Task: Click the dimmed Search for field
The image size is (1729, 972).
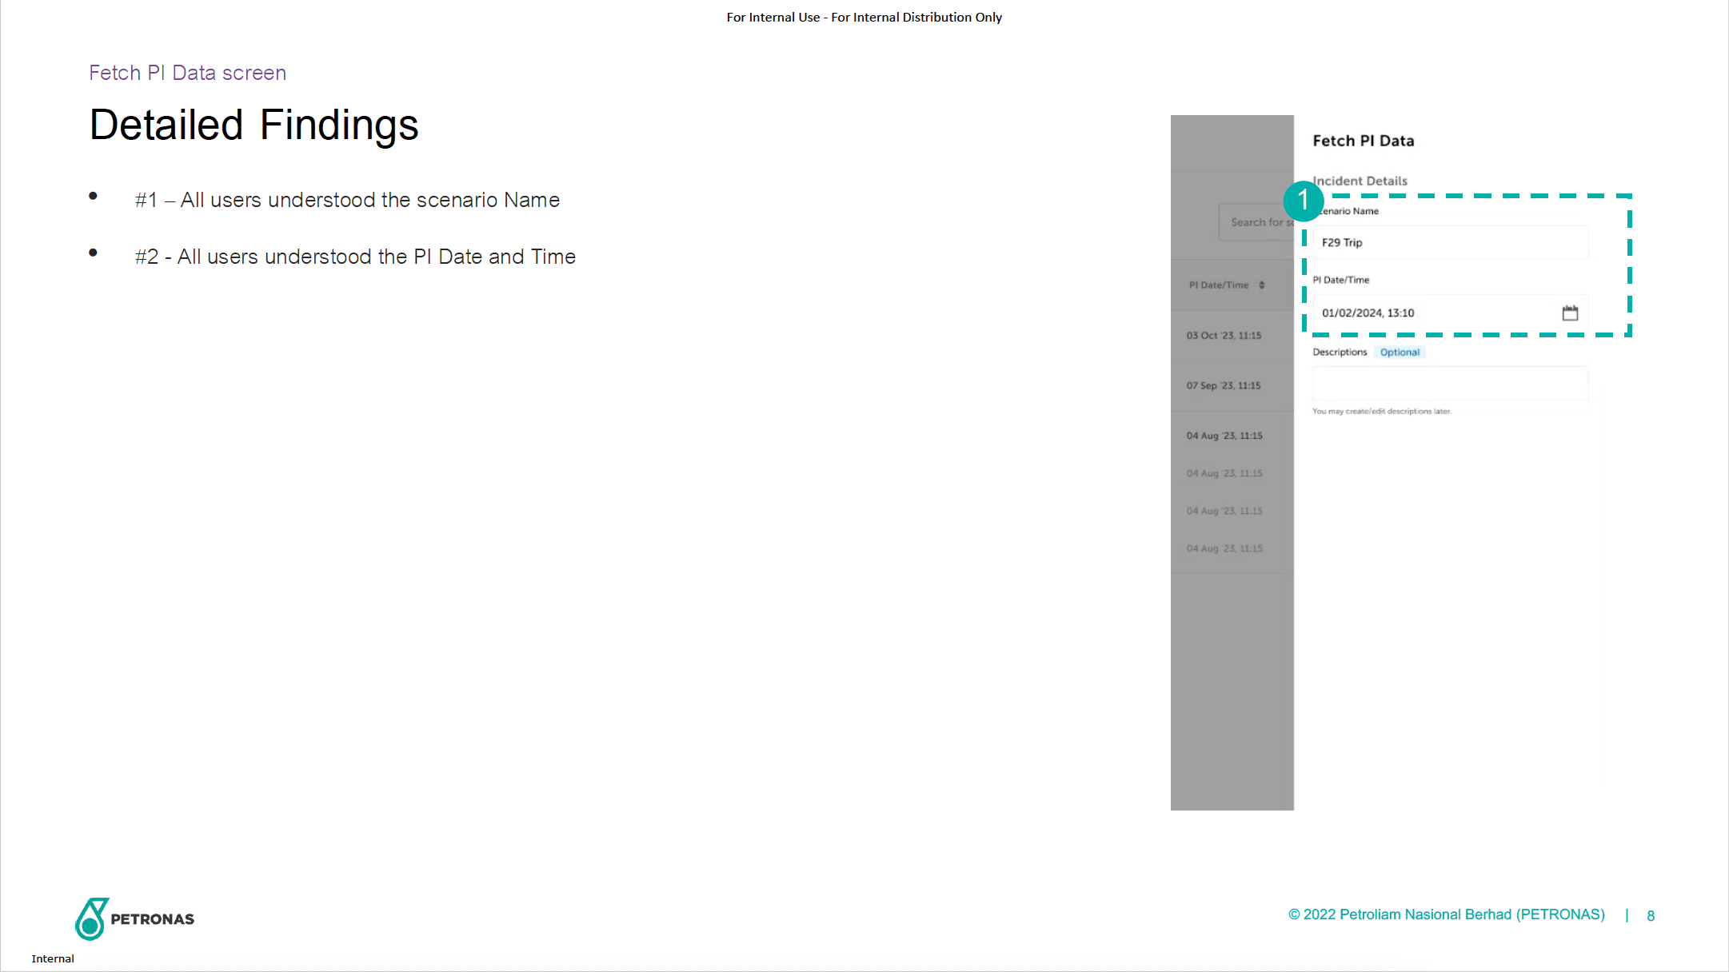Action: click(1257, 222)
